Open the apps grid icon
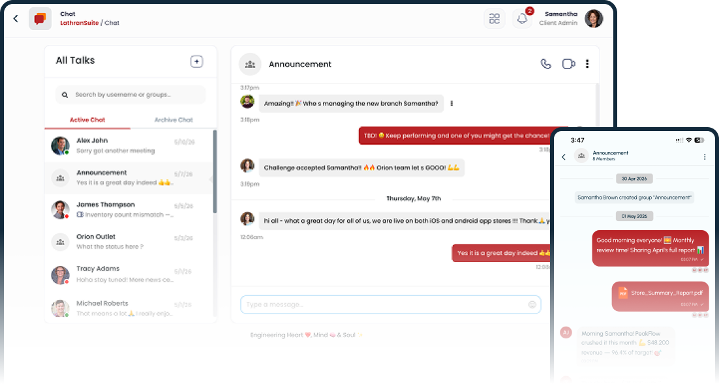The width and height of the screenshot is (719, 384). [495, 19]
